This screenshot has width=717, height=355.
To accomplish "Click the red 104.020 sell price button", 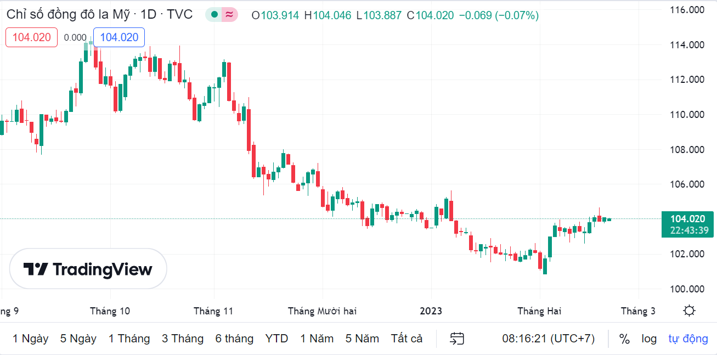I will pyautogui.click(x=32, y=37).
